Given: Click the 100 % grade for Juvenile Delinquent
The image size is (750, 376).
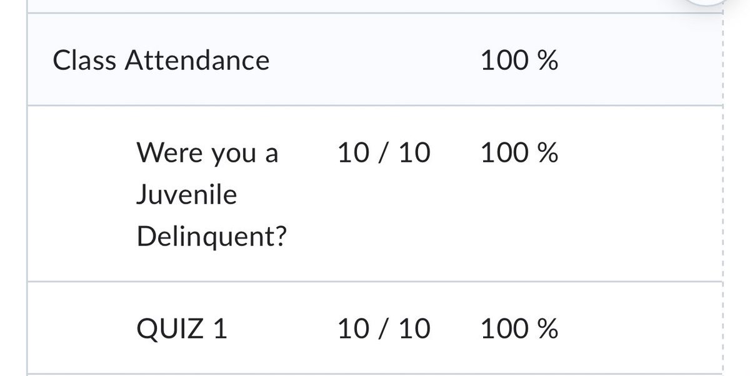Looking at the screenshot, I should point(519,152).
